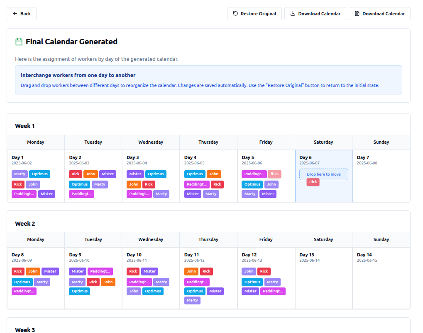Click the Rick chip on Day 4

pyautogui.click(x=217, y=184)
